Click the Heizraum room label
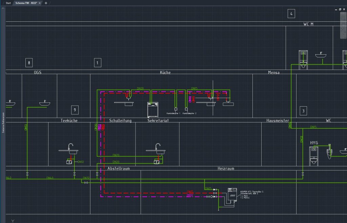 tap(225, 168)
